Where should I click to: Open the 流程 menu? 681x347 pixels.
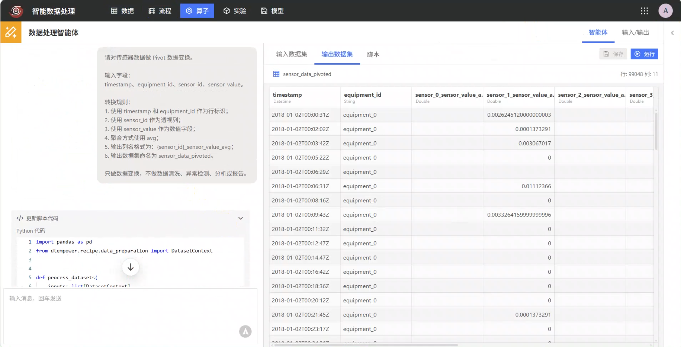click(160, 11)
